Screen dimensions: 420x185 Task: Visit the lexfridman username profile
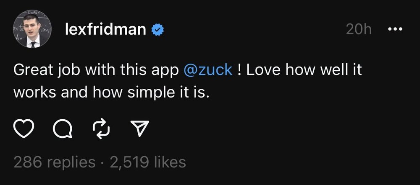coord(105,29)
